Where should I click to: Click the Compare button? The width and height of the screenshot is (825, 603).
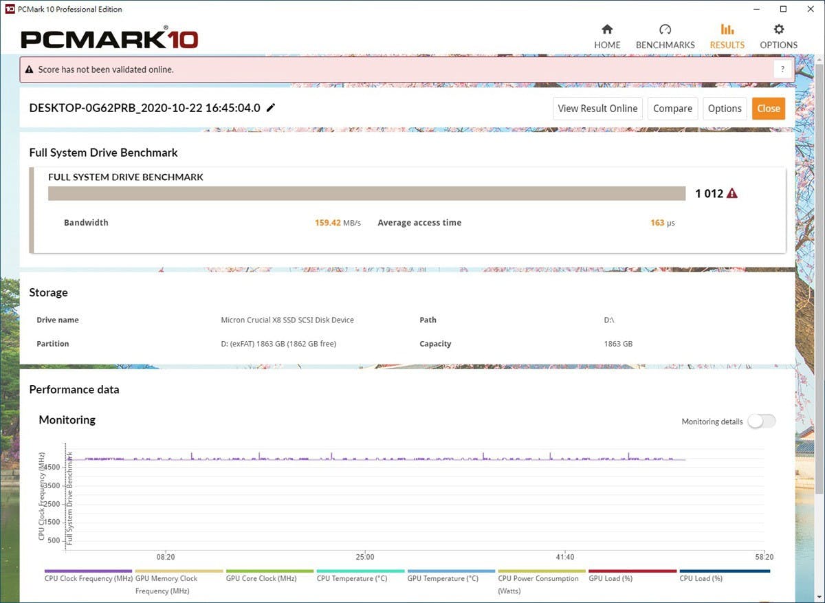(x=672, y=109)
